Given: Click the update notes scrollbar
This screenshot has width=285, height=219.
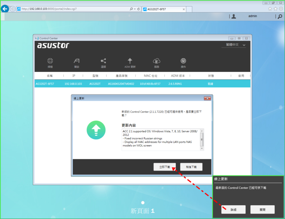Looking at the screenshot, I should click(202, 140).
